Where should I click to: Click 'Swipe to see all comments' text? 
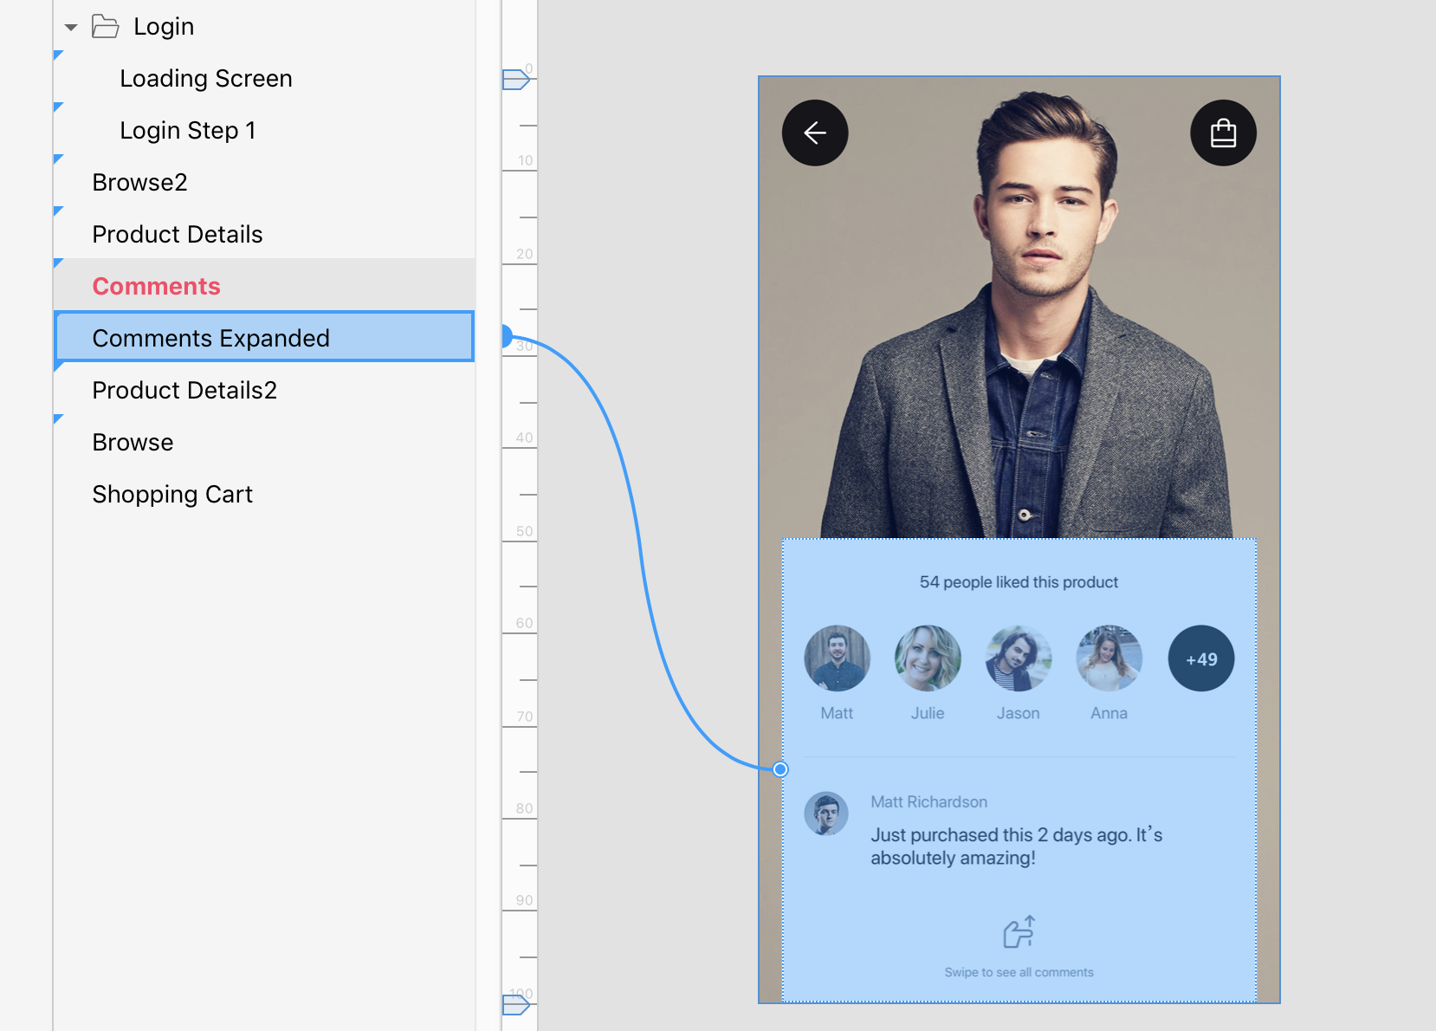click(x=1019, y=972)
